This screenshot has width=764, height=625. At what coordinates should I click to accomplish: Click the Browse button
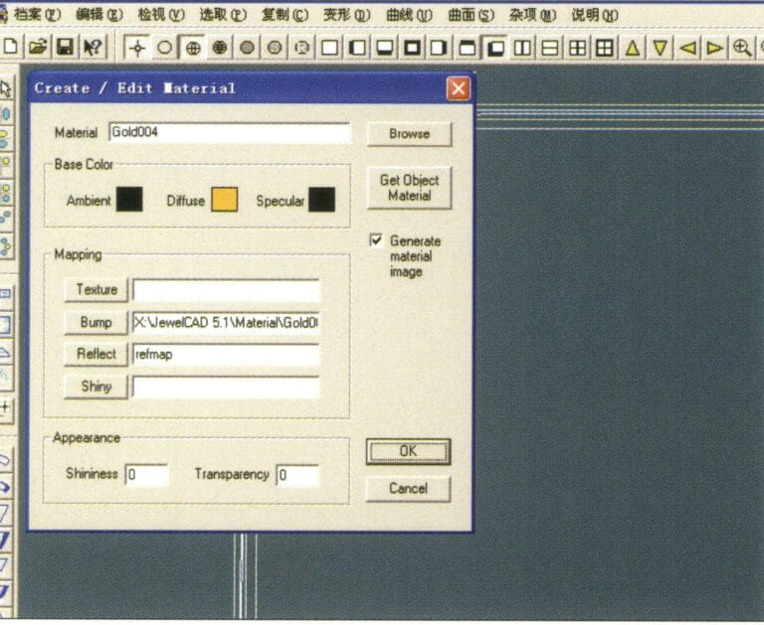tap(409, 134)
